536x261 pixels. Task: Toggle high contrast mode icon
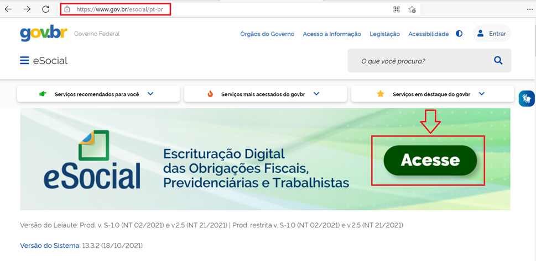[x=459, y=34]
